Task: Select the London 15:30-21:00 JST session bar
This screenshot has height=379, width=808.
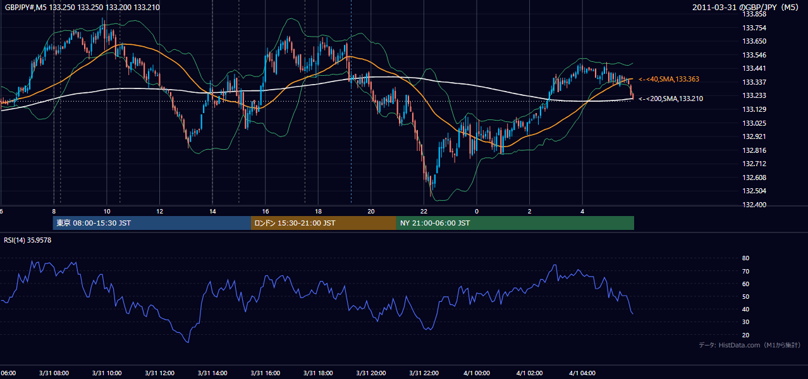Action: (324, 223)
